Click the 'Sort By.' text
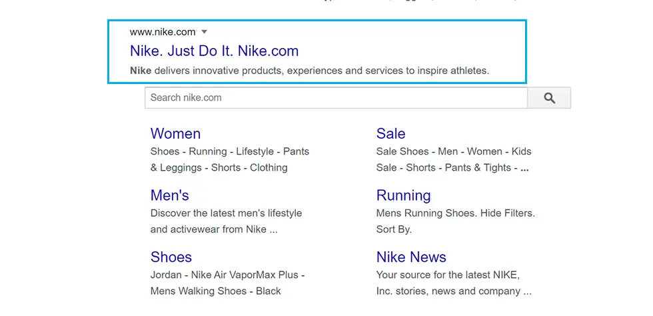This screenshot has width=653, height=316. point(394,230)
